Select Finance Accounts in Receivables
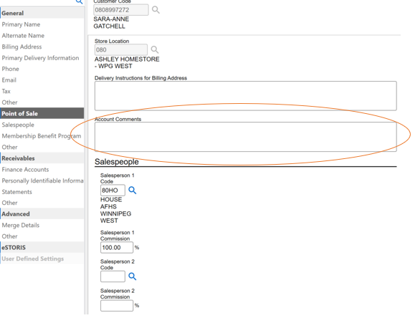 point(25,170)
